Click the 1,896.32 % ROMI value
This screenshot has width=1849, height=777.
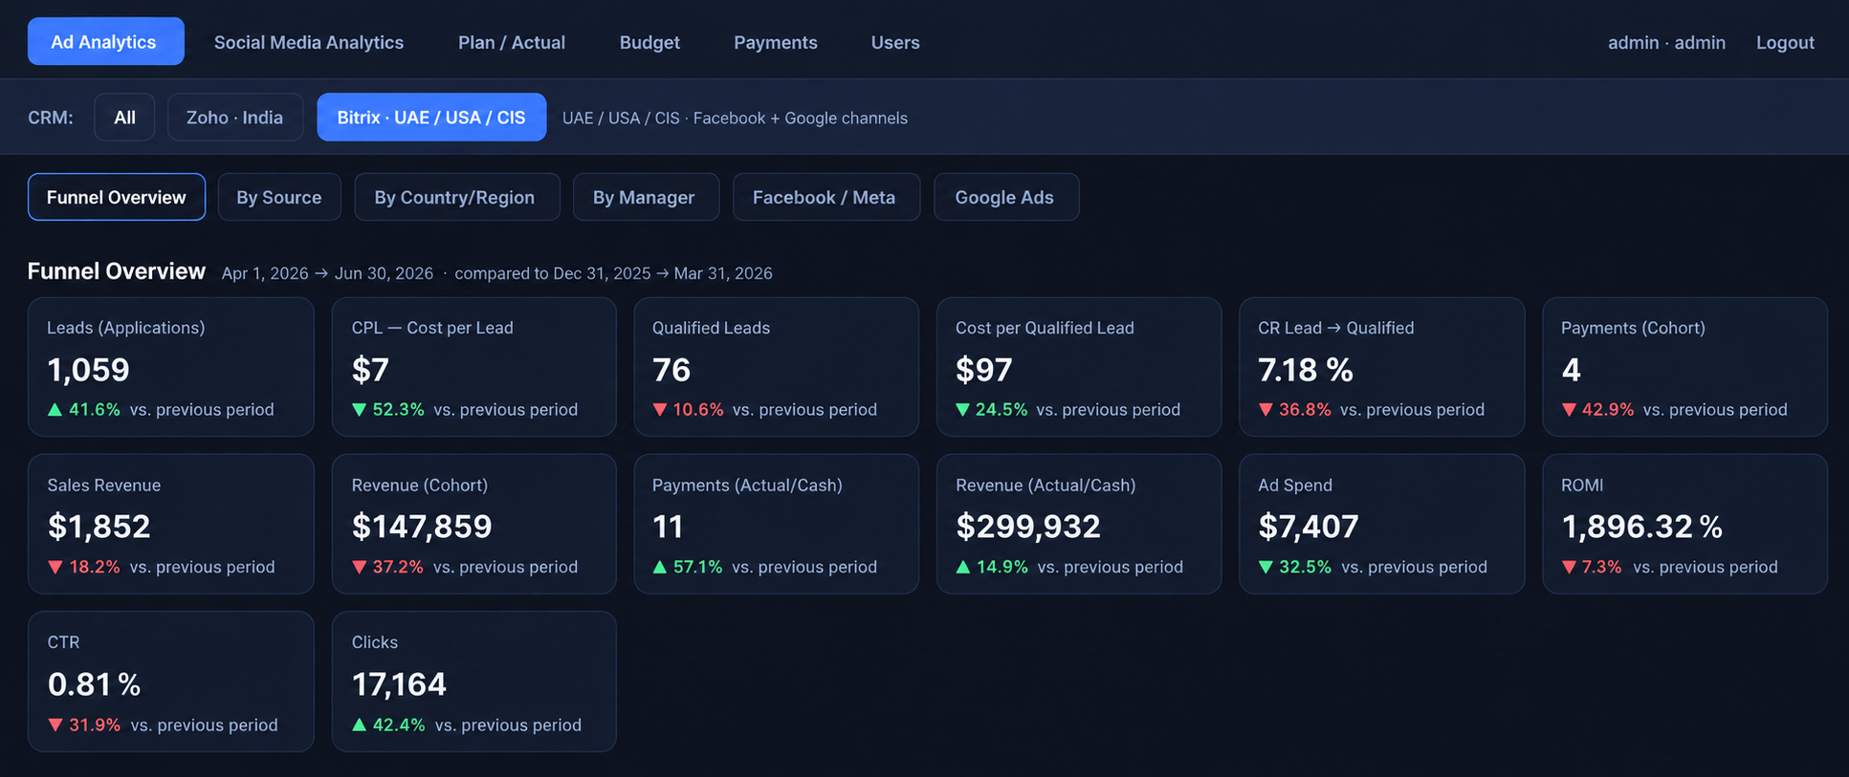1641,527
